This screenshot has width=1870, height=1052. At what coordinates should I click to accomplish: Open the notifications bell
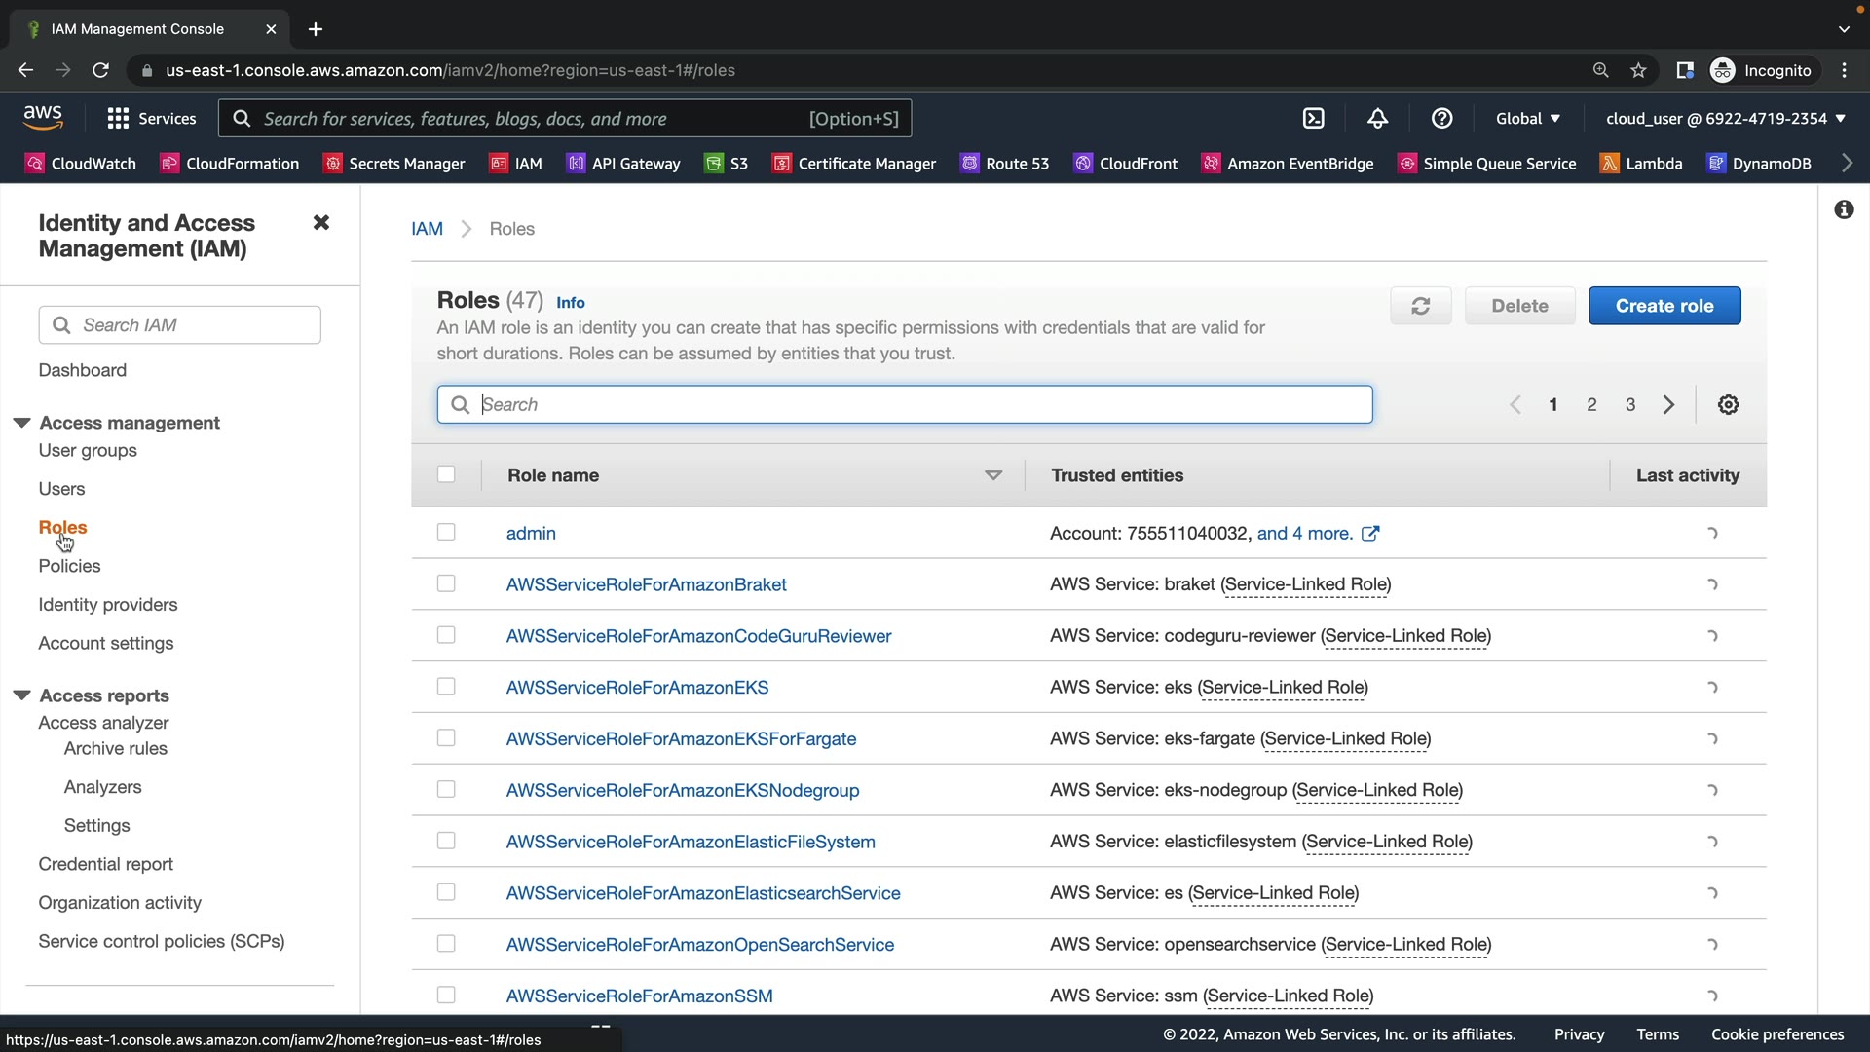coord(1377,119)
